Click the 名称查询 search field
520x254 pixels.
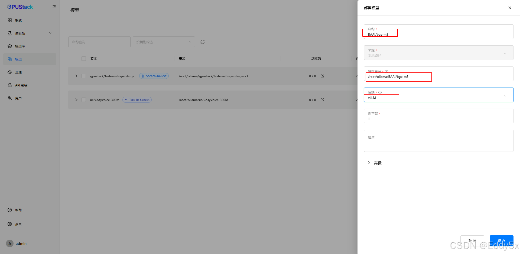pos(99,42)
